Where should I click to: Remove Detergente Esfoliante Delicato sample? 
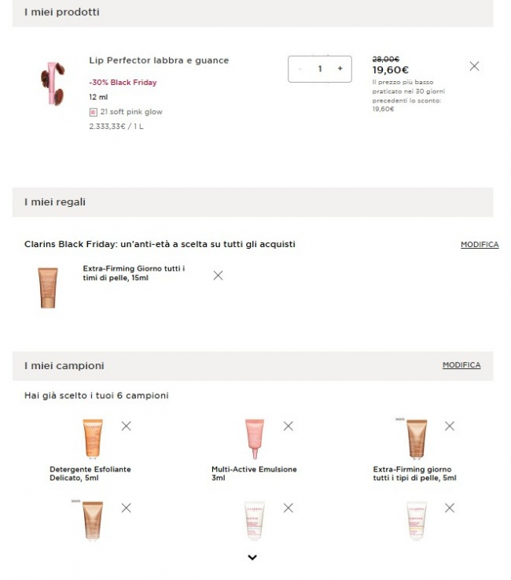click(126, 426)
